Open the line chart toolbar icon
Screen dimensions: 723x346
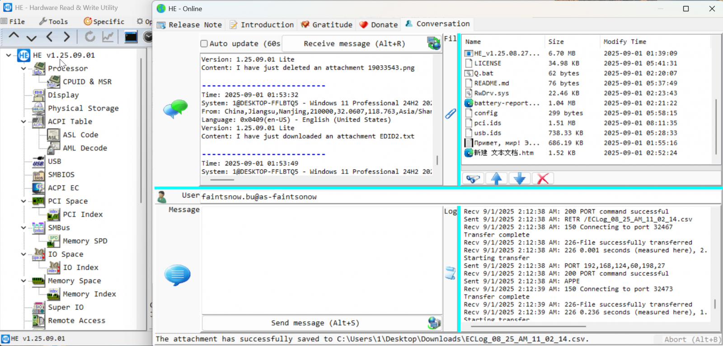(108, 37)
